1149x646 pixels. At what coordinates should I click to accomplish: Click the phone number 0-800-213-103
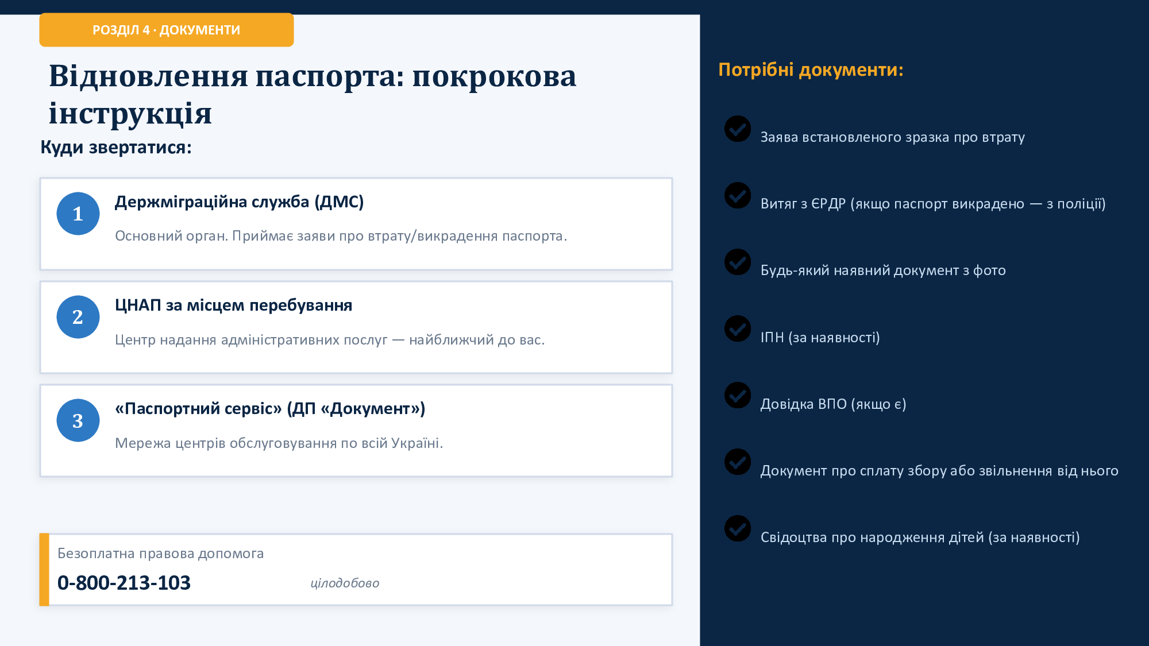[124, 583]
